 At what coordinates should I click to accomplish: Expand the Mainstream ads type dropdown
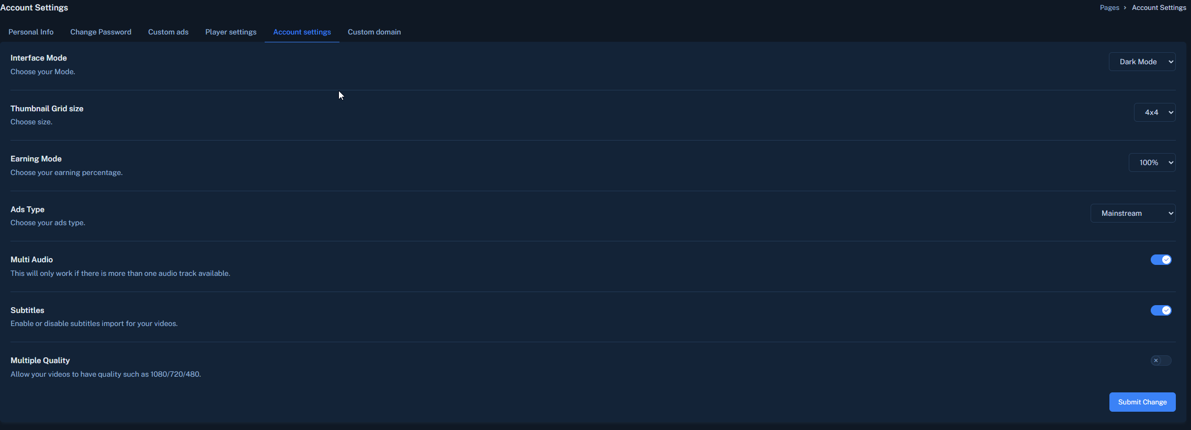point(1133,213)
